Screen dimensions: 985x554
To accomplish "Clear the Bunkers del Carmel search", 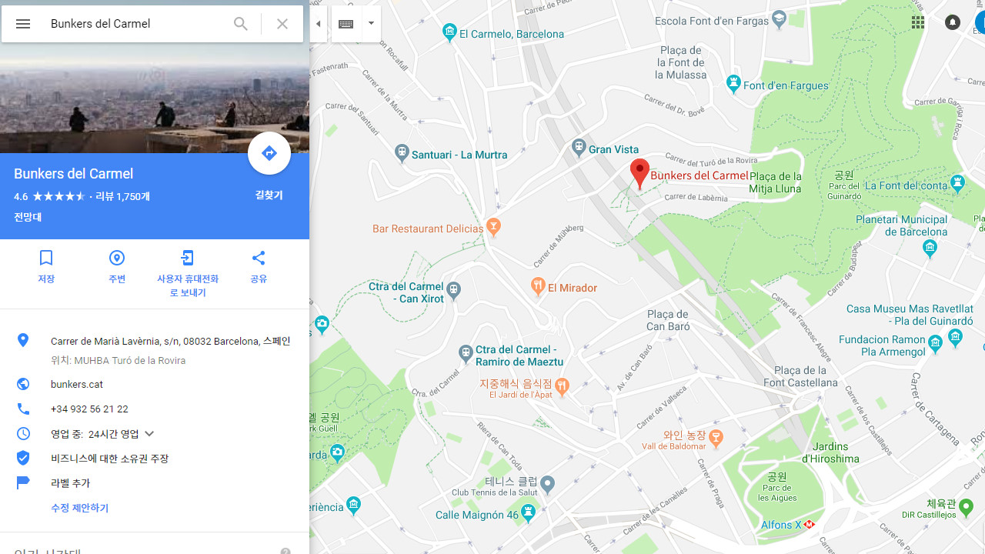I will [x=282, y=24].
